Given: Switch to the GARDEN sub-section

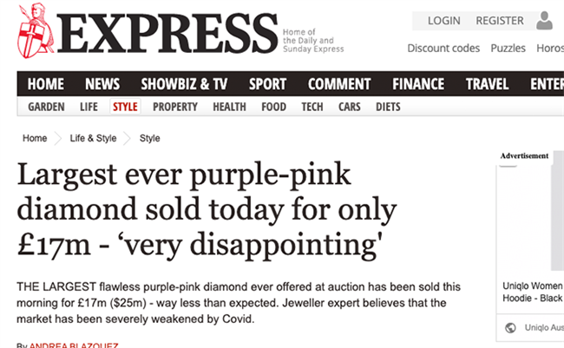Looking at the screenshot, I should click(46, 108).
